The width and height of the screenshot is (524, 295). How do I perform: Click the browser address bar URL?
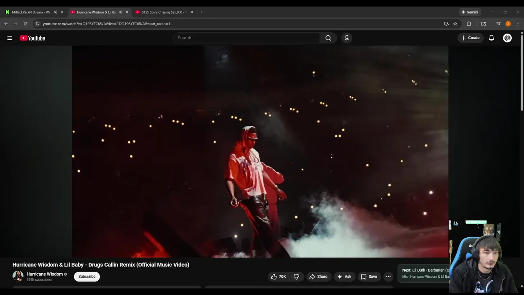point(106,24)
